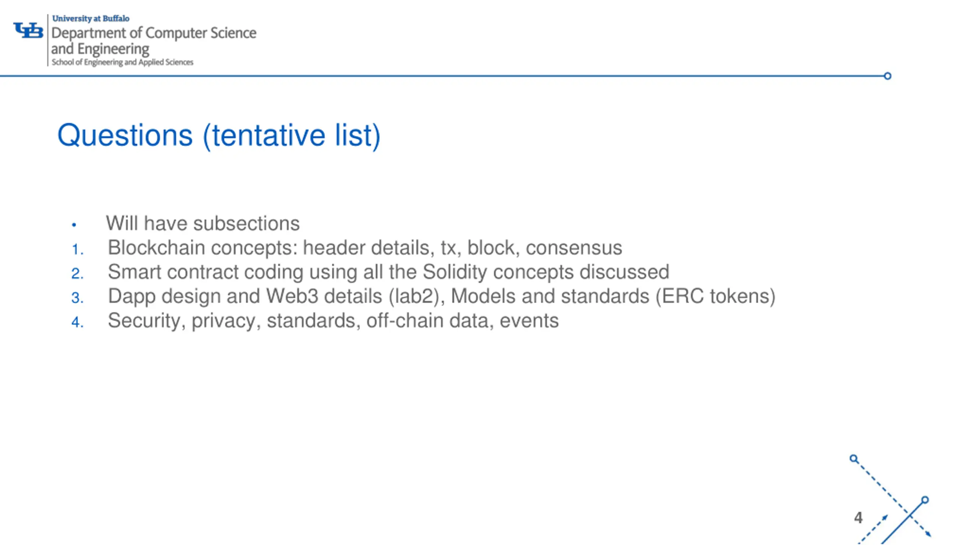Click School of Engineering and Applied Sciences
Screen dimensions: 969x545
[x=122, y=62]
